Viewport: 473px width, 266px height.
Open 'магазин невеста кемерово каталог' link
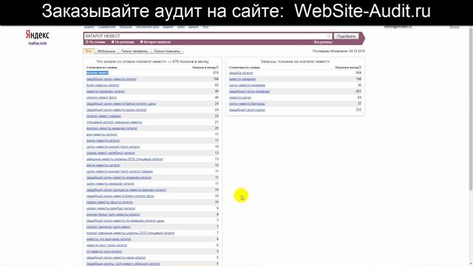coord(112,129)
